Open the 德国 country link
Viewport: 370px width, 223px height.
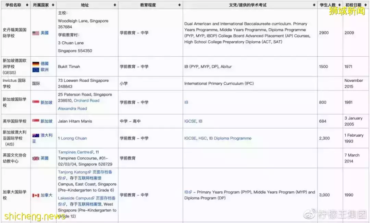45,64
